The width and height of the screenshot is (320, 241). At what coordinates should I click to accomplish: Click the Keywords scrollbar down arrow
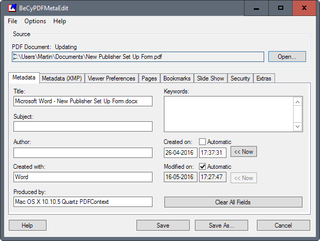pos(298,126)
